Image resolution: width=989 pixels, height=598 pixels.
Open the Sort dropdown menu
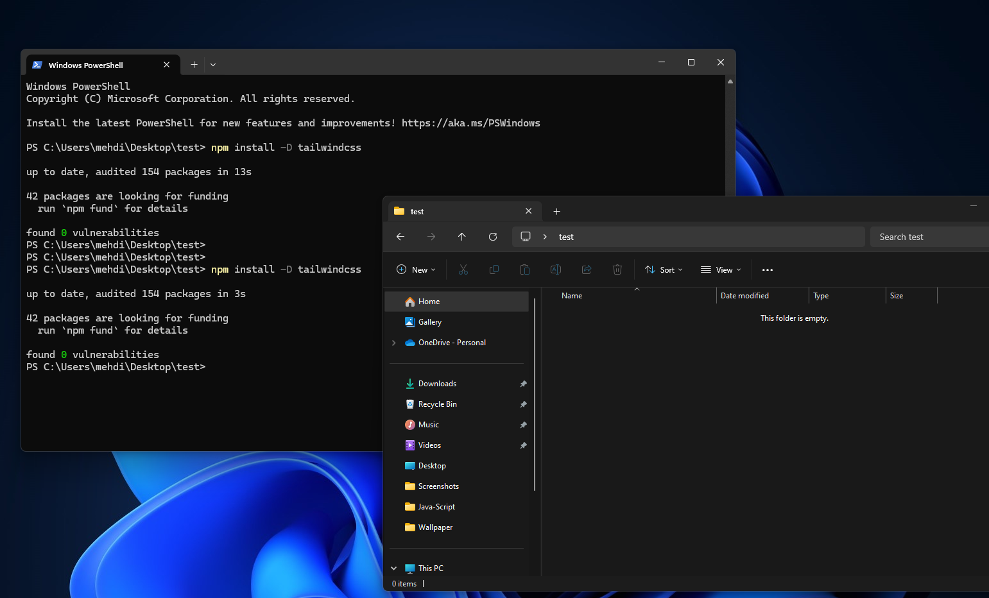click(664, 269)
